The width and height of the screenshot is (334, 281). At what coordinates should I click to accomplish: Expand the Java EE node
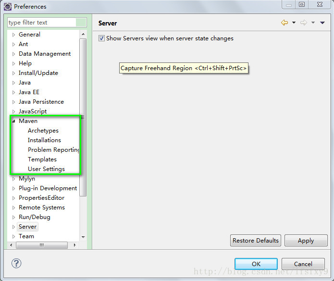(13, 92)
